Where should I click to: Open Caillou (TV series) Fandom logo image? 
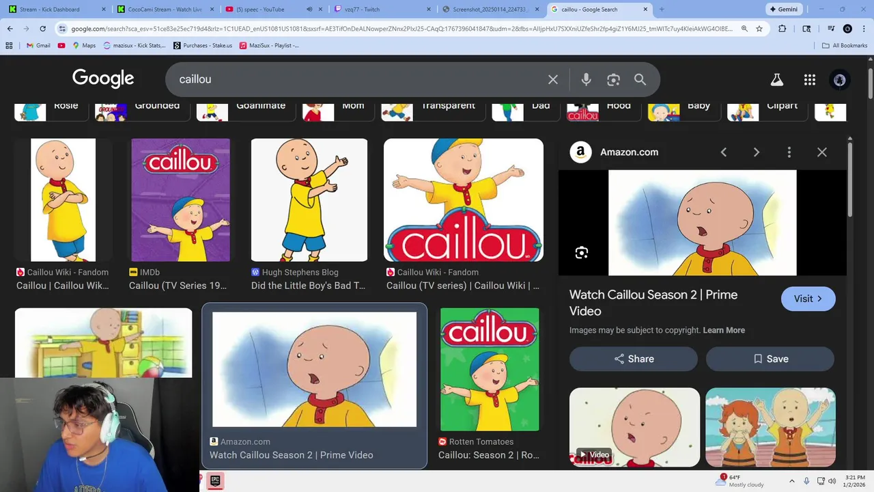464,200
